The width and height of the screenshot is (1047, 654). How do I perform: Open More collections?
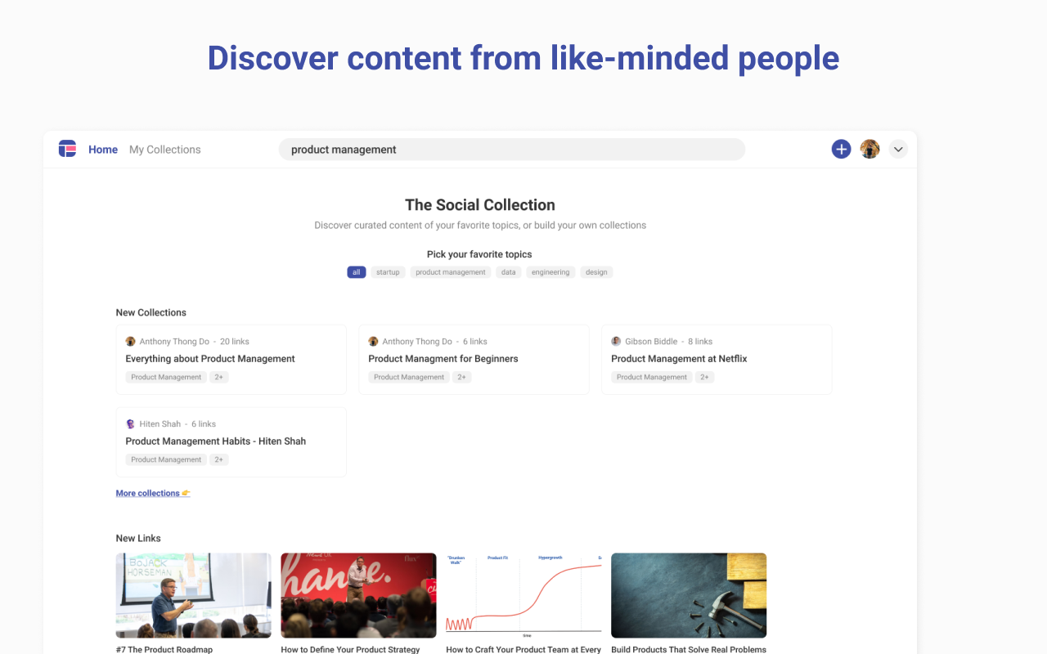pos(147,492)
